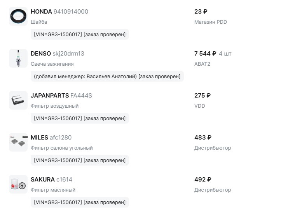This screenshot has width=295, height=220.
Task: Select the VDD supplier text
Action: [x=200, y=106]
